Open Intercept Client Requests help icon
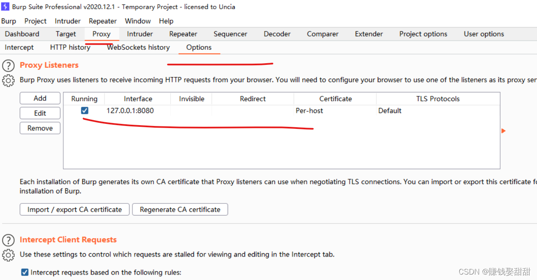Screen dimensions: 537x280 [x=8, y=240]
